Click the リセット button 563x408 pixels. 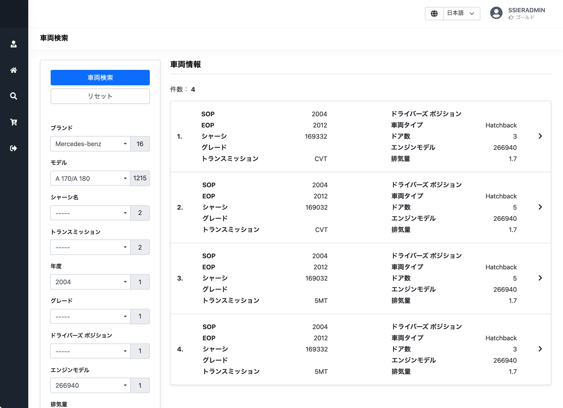(100, 96)
